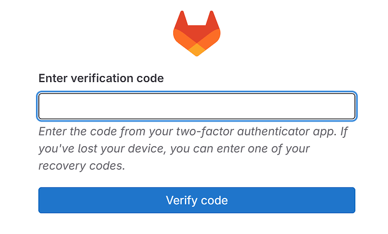
Task: Click the bold verification code heading
Action: tap(101, 78)
